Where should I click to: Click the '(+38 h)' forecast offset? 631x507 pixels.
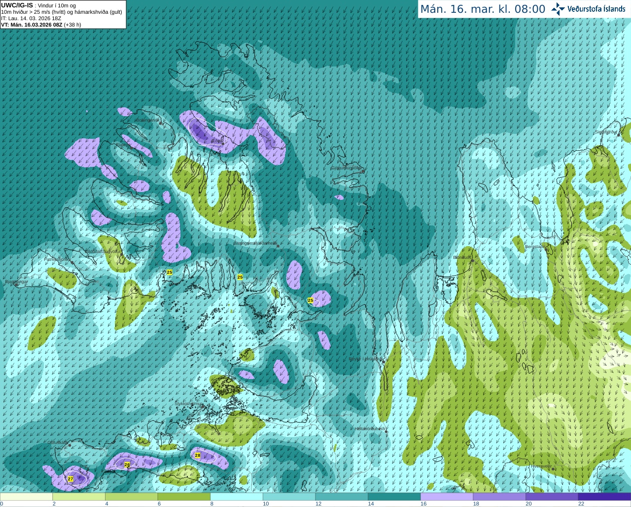(x=72, y=25)
